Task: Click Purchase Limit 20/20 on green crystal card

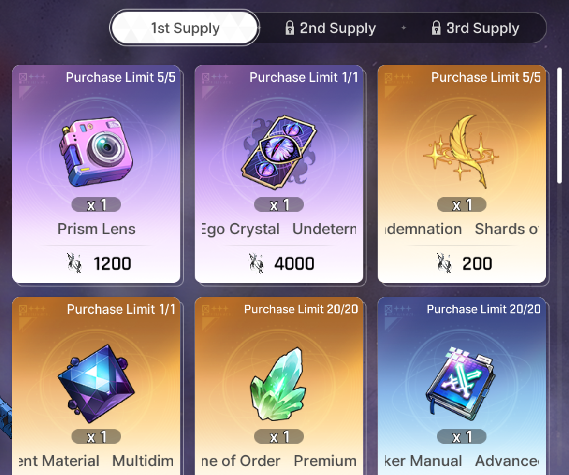Action: (301, 309)
